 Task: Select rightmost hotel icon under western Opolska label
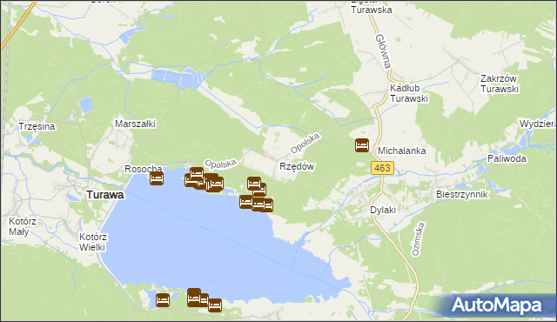click(x=217, y=184)
